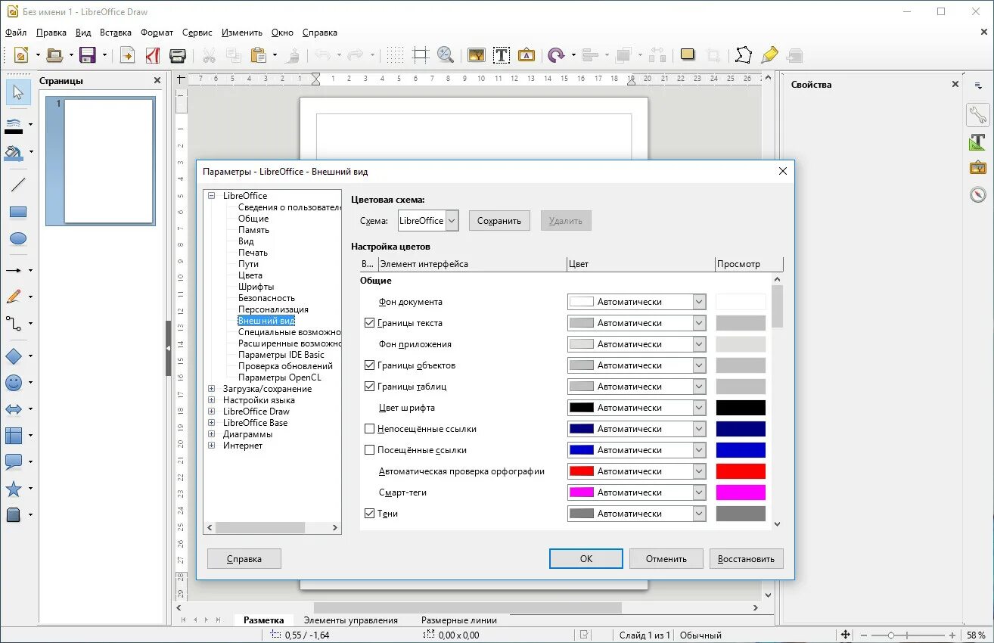Open the Фон документа color dropdown
Screen dimensions: 994x643
point(636,302)
